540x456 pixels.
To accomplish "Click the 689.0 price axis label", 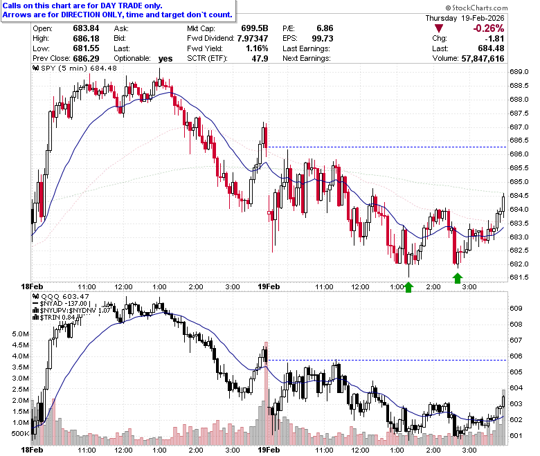I will (519, 72).
